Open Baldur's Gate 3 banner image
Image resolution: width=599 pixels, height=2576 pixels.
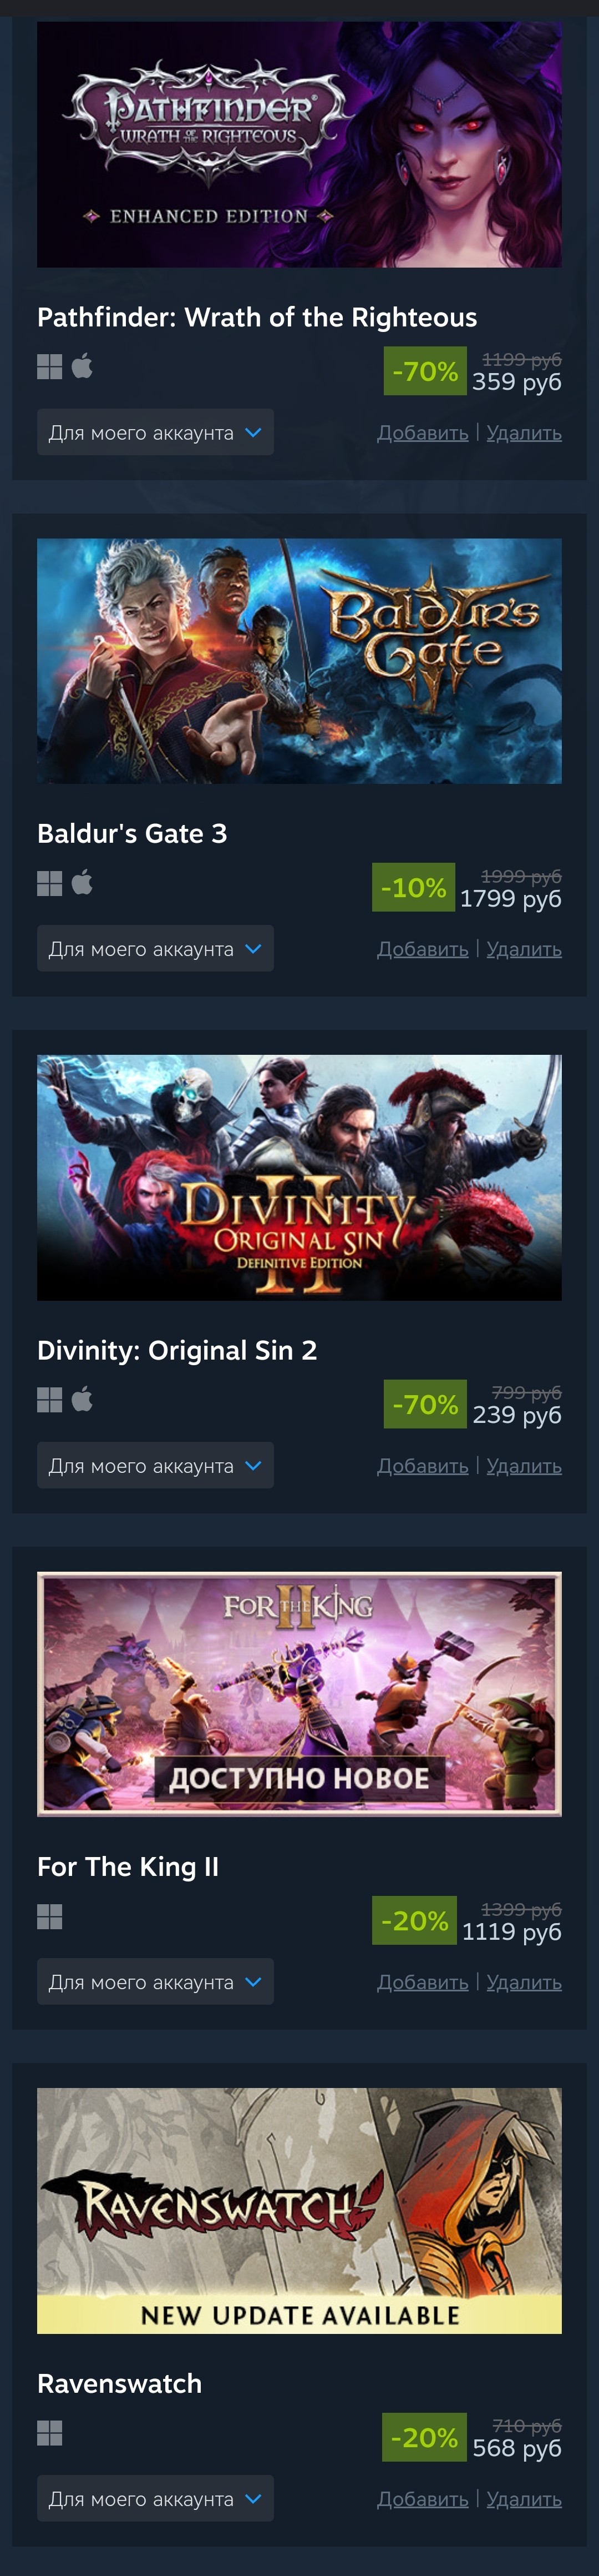coord(299,661)
